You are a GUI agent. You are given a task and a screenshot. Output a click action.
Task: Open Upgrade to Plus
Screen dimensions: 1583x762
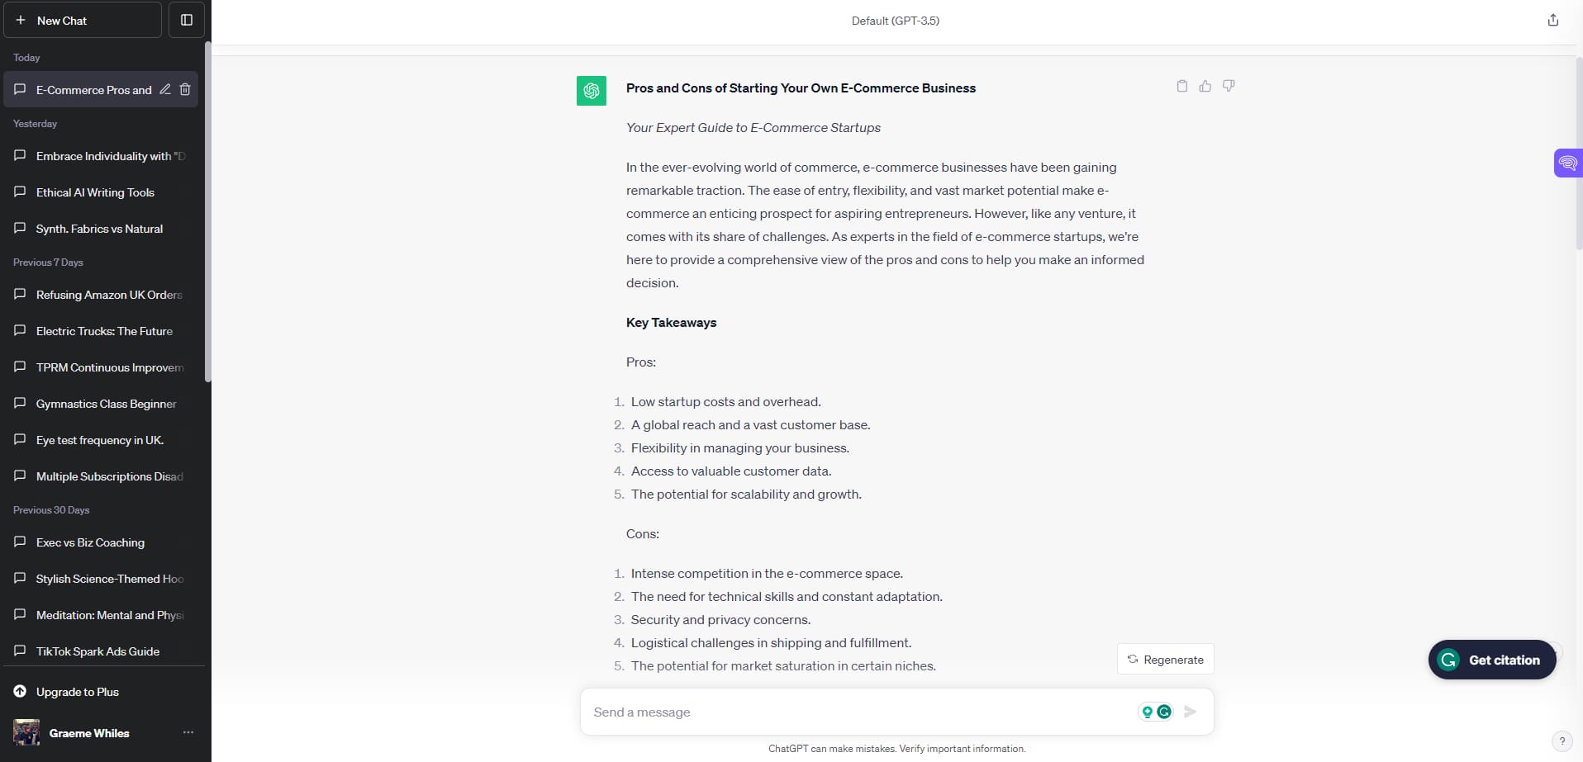pyautogui.click(x=76, y=692)
